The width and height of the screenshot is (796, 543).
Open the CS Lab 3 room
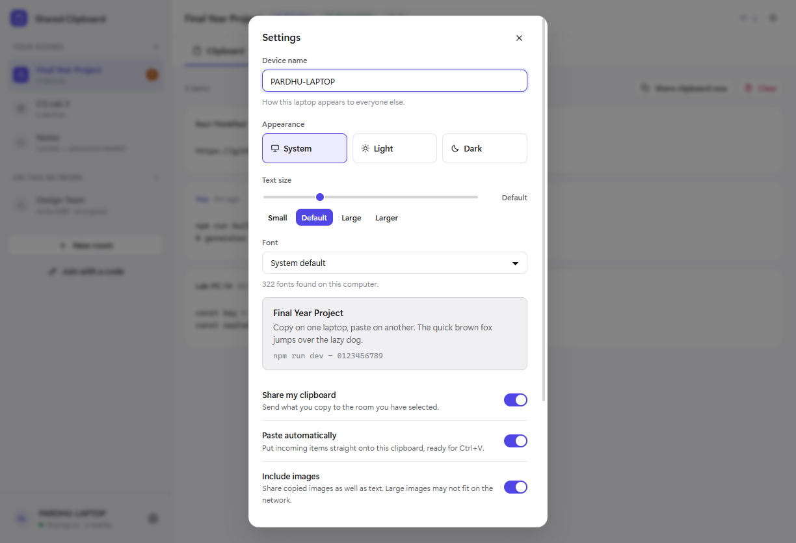click(86, 109)
